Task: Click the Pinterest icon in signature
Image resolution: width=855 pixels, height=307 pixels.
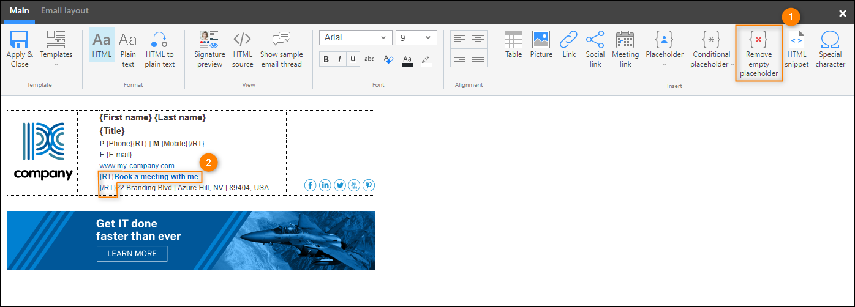Action: tap(369, 185)
